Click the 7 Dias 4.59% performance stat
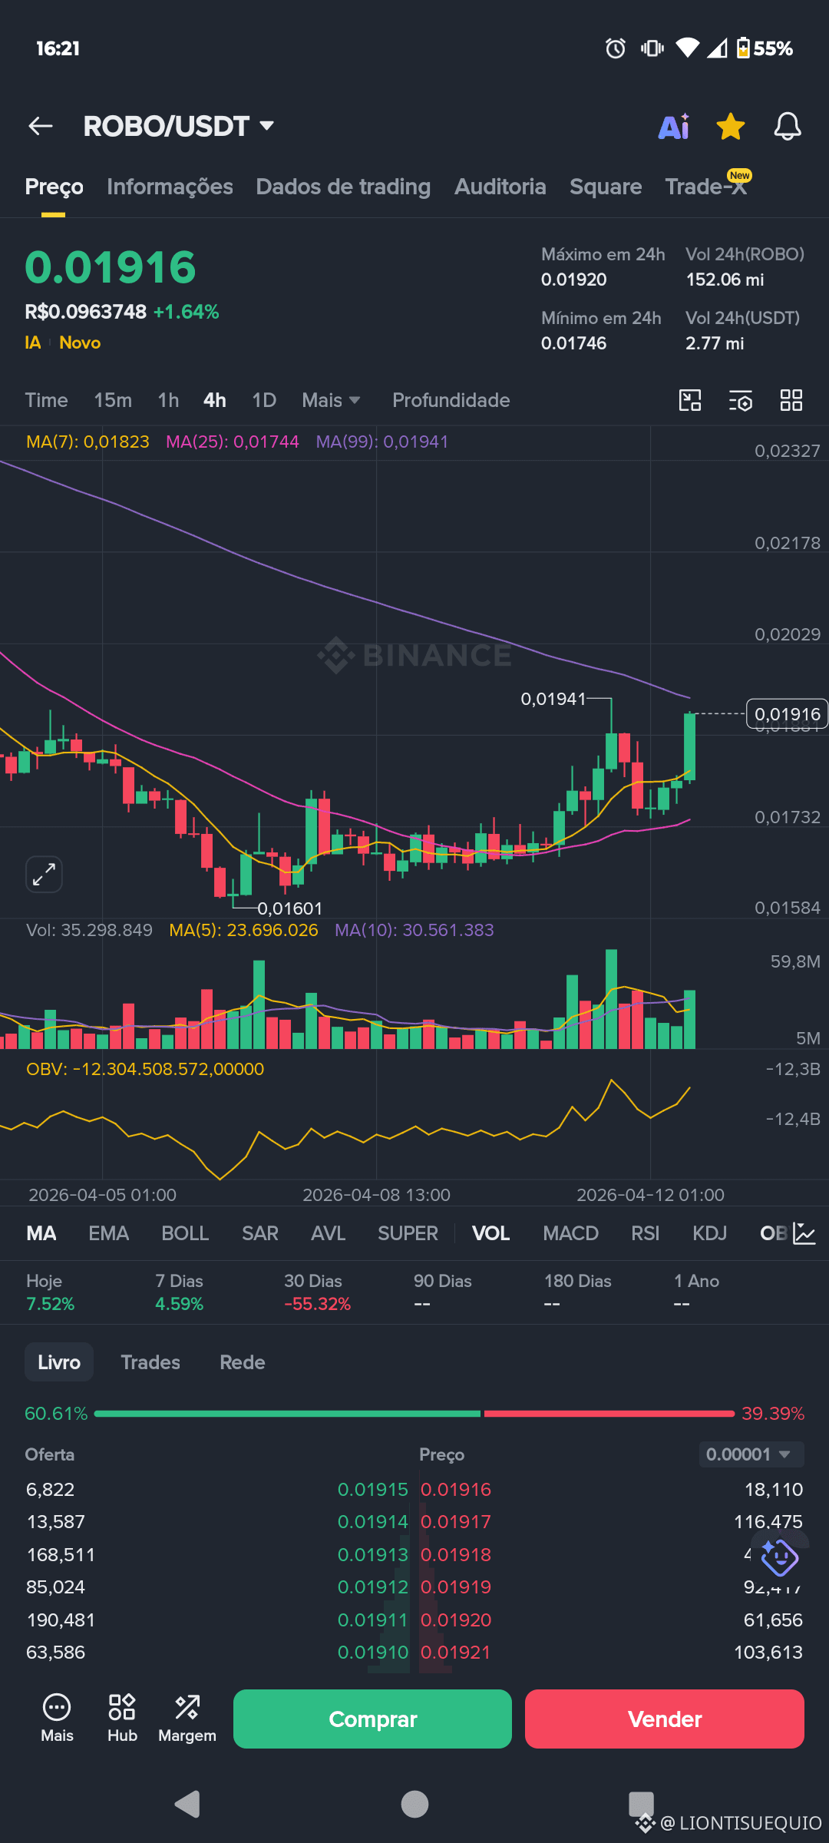The image size is (829, 1843). coord(179,1292)
